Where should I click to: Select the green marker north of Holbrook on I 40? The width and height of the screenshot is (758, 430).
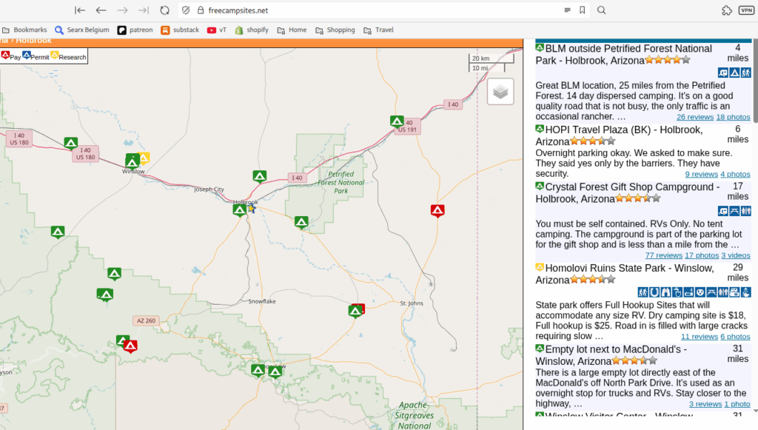260,176
